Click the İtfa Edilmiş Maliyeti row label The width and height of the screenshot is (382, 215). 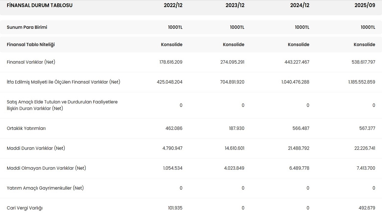(64, 82)
